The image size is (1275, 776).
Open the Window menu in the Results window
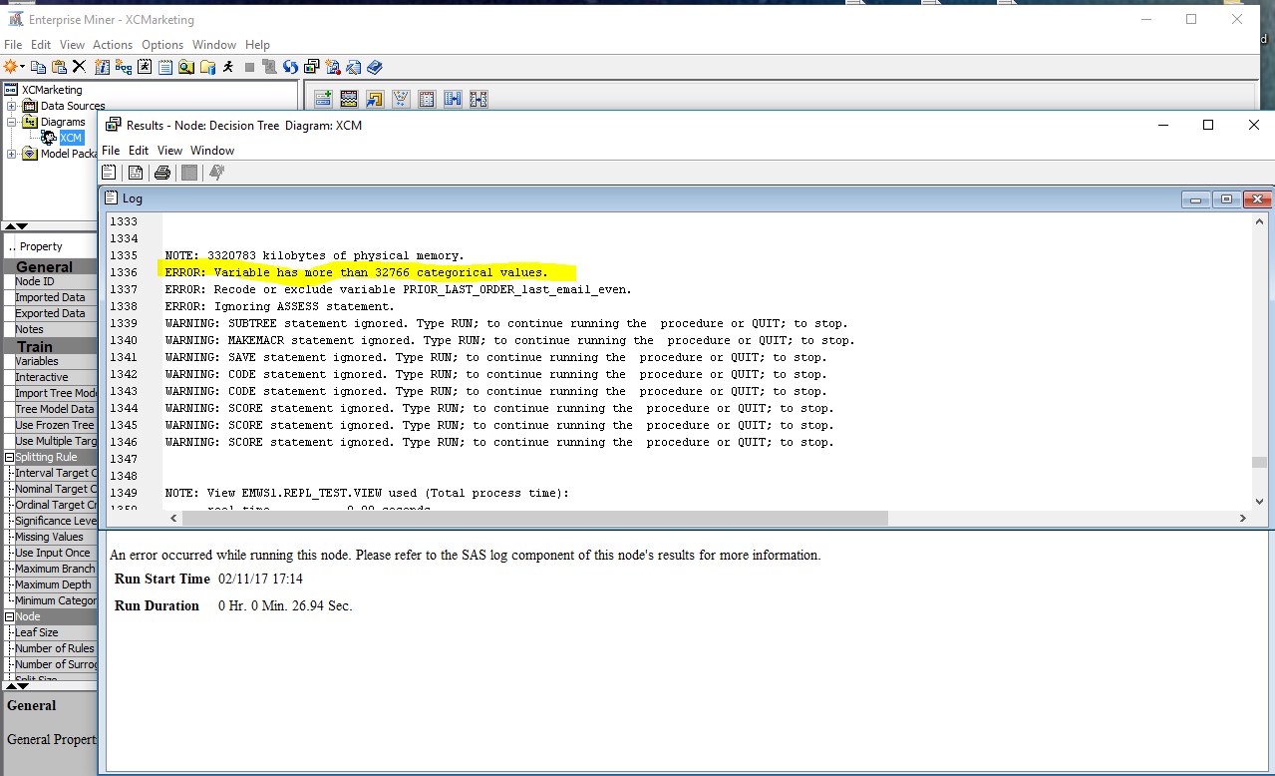click(212, 150)
